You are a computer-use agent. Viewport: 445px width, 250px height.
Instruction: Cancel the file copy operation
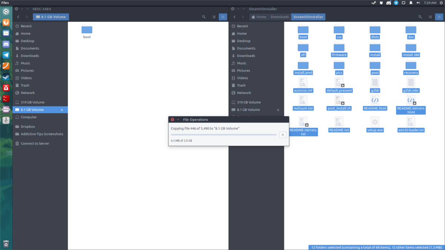(283, 135)
